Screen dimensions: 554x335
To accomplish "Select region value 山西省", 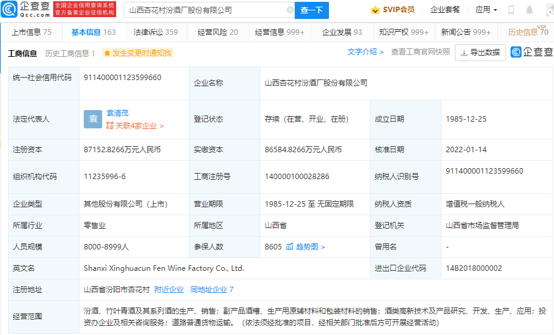I will point(276,226).
